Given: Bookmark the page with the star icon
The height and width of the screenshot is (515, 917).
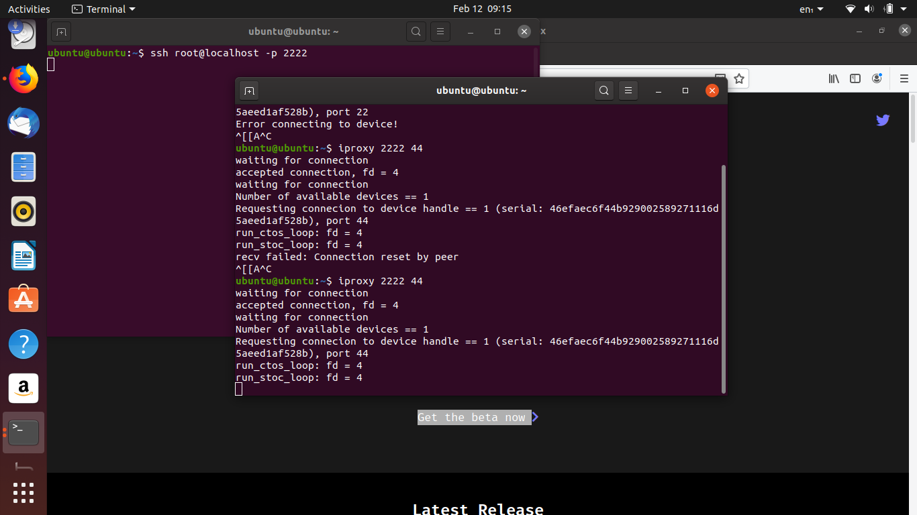Looking at the screenshot, I should pos(738,78).
